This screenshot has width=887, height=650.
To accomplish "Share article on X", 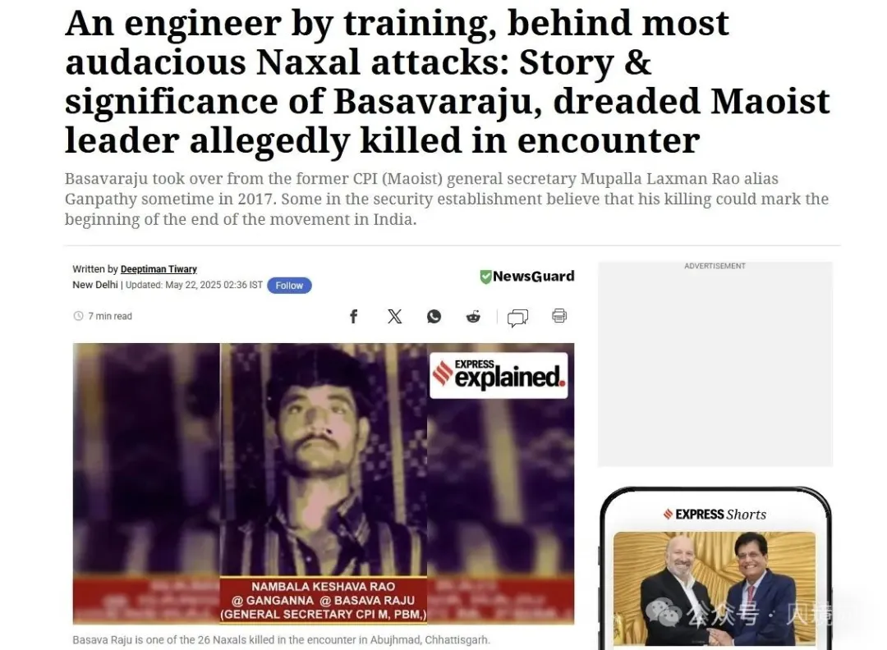I will click(x=394, y=317).
